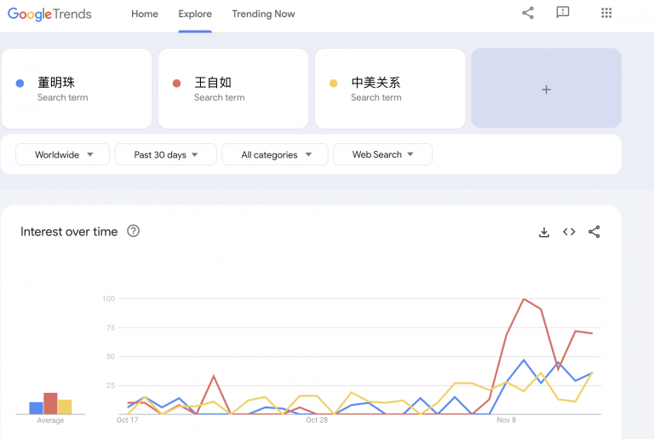Expand the Worldwide region dropdown
654x439 pixels.
pos(63,154)
